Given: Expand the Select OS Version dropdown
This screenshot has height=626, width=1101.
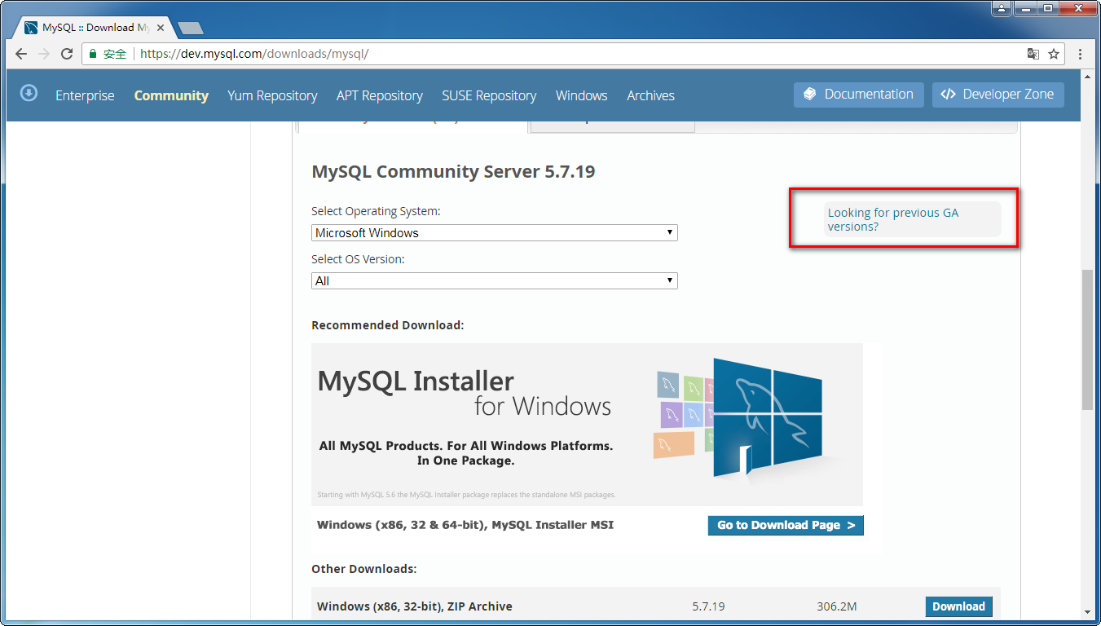Looking at the screenshot, I should [495, 281].
